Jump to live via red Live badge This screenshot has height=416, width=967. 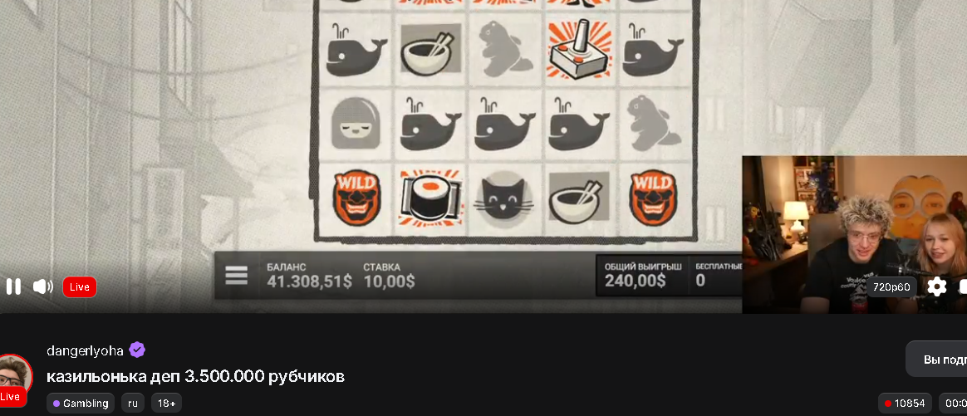[80, 286]
